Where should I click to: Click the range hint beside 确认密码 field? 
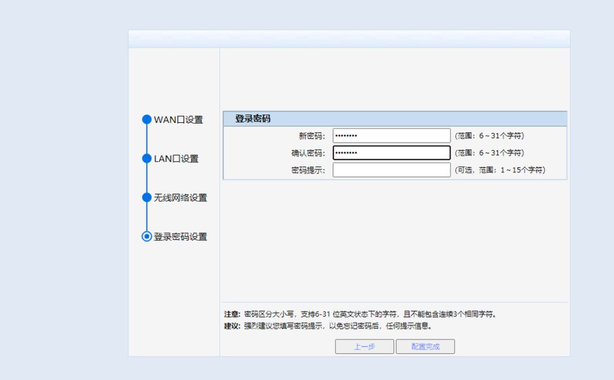489,153
